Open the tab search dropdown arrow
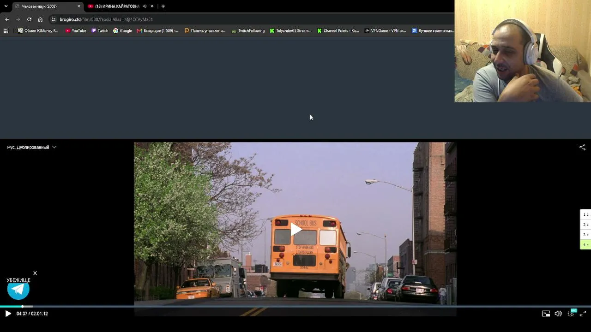The width and height of the screenshot is (591, 332). (x=6, y=6)
